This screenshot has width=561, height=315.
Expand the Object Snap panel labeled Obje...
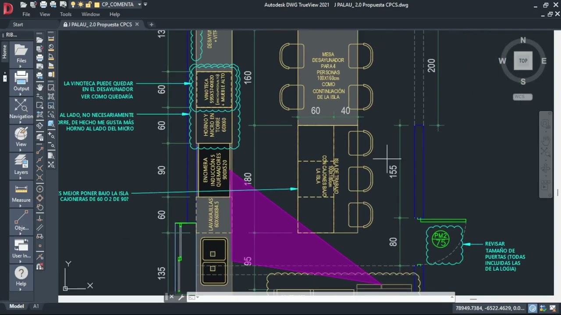pyautogui.click(x=21, y=220)
